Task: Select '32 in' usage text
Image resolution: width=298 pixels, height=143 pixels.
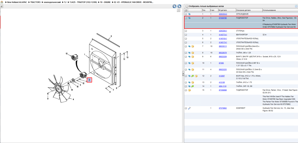Action: coord(265,35)
